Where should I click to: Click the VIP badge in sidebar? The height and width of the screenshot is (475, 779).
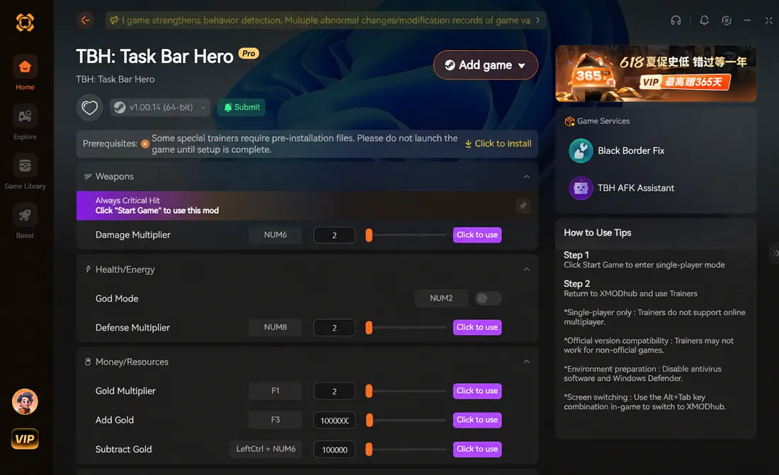click(x=25, y=439)
